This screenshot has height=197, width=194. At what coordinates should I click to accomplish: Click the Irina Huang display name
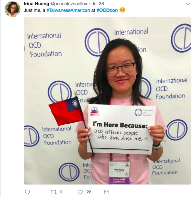(36, 4)
